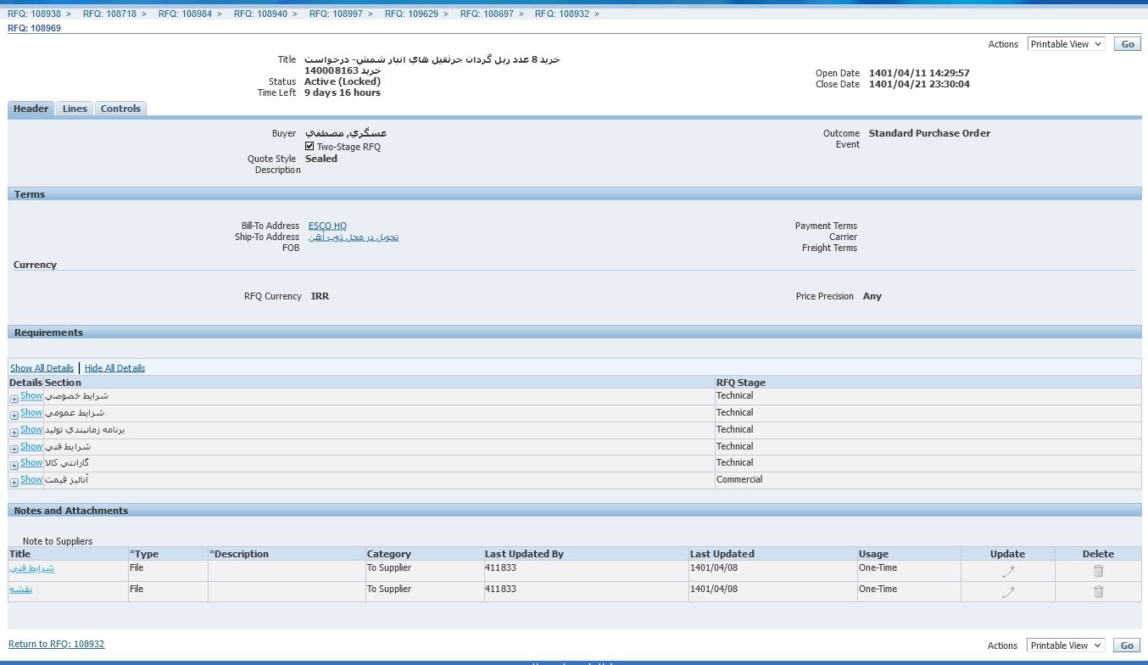Screen dimensions: 1148x665
Task: Open the نقشه attachment file link
Action: pyautogui.click(x=20, y=589)
